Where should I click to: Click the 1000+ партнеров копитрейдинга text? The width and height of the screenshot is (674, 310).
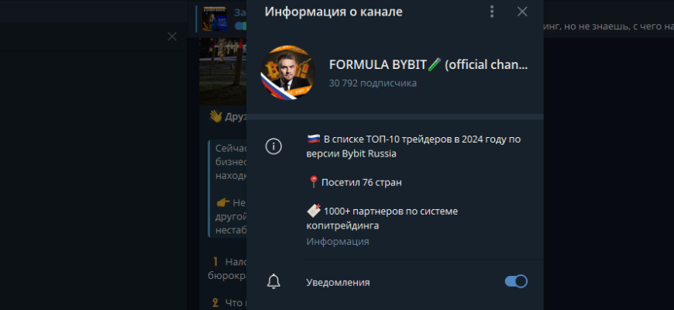point(383,219)
